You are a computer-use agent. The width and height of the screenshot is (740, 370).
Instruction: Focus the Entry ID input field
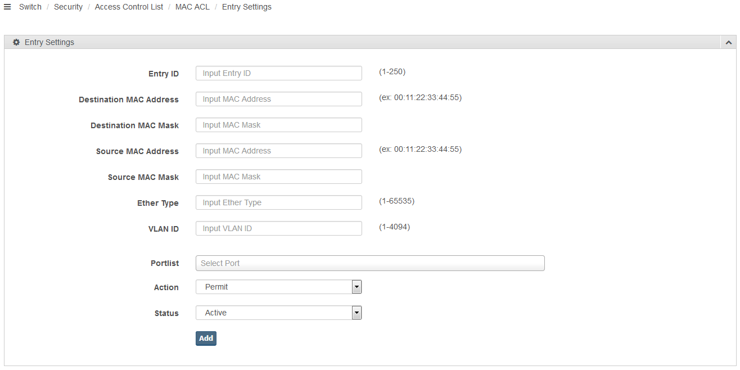point(278,73)
